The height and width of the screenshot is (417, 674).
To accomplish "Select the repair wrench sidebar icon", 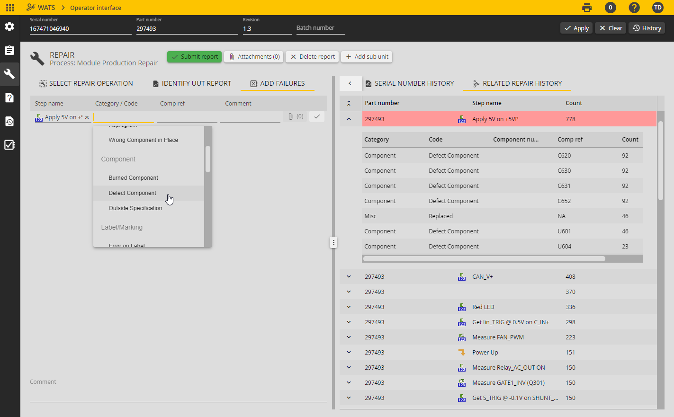I will pos(9,74).
